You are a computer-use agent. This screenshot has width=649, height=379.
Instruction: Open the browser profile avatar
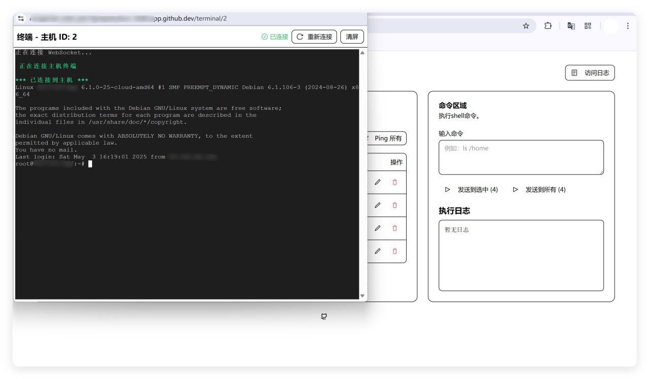(x=611, y=26)
